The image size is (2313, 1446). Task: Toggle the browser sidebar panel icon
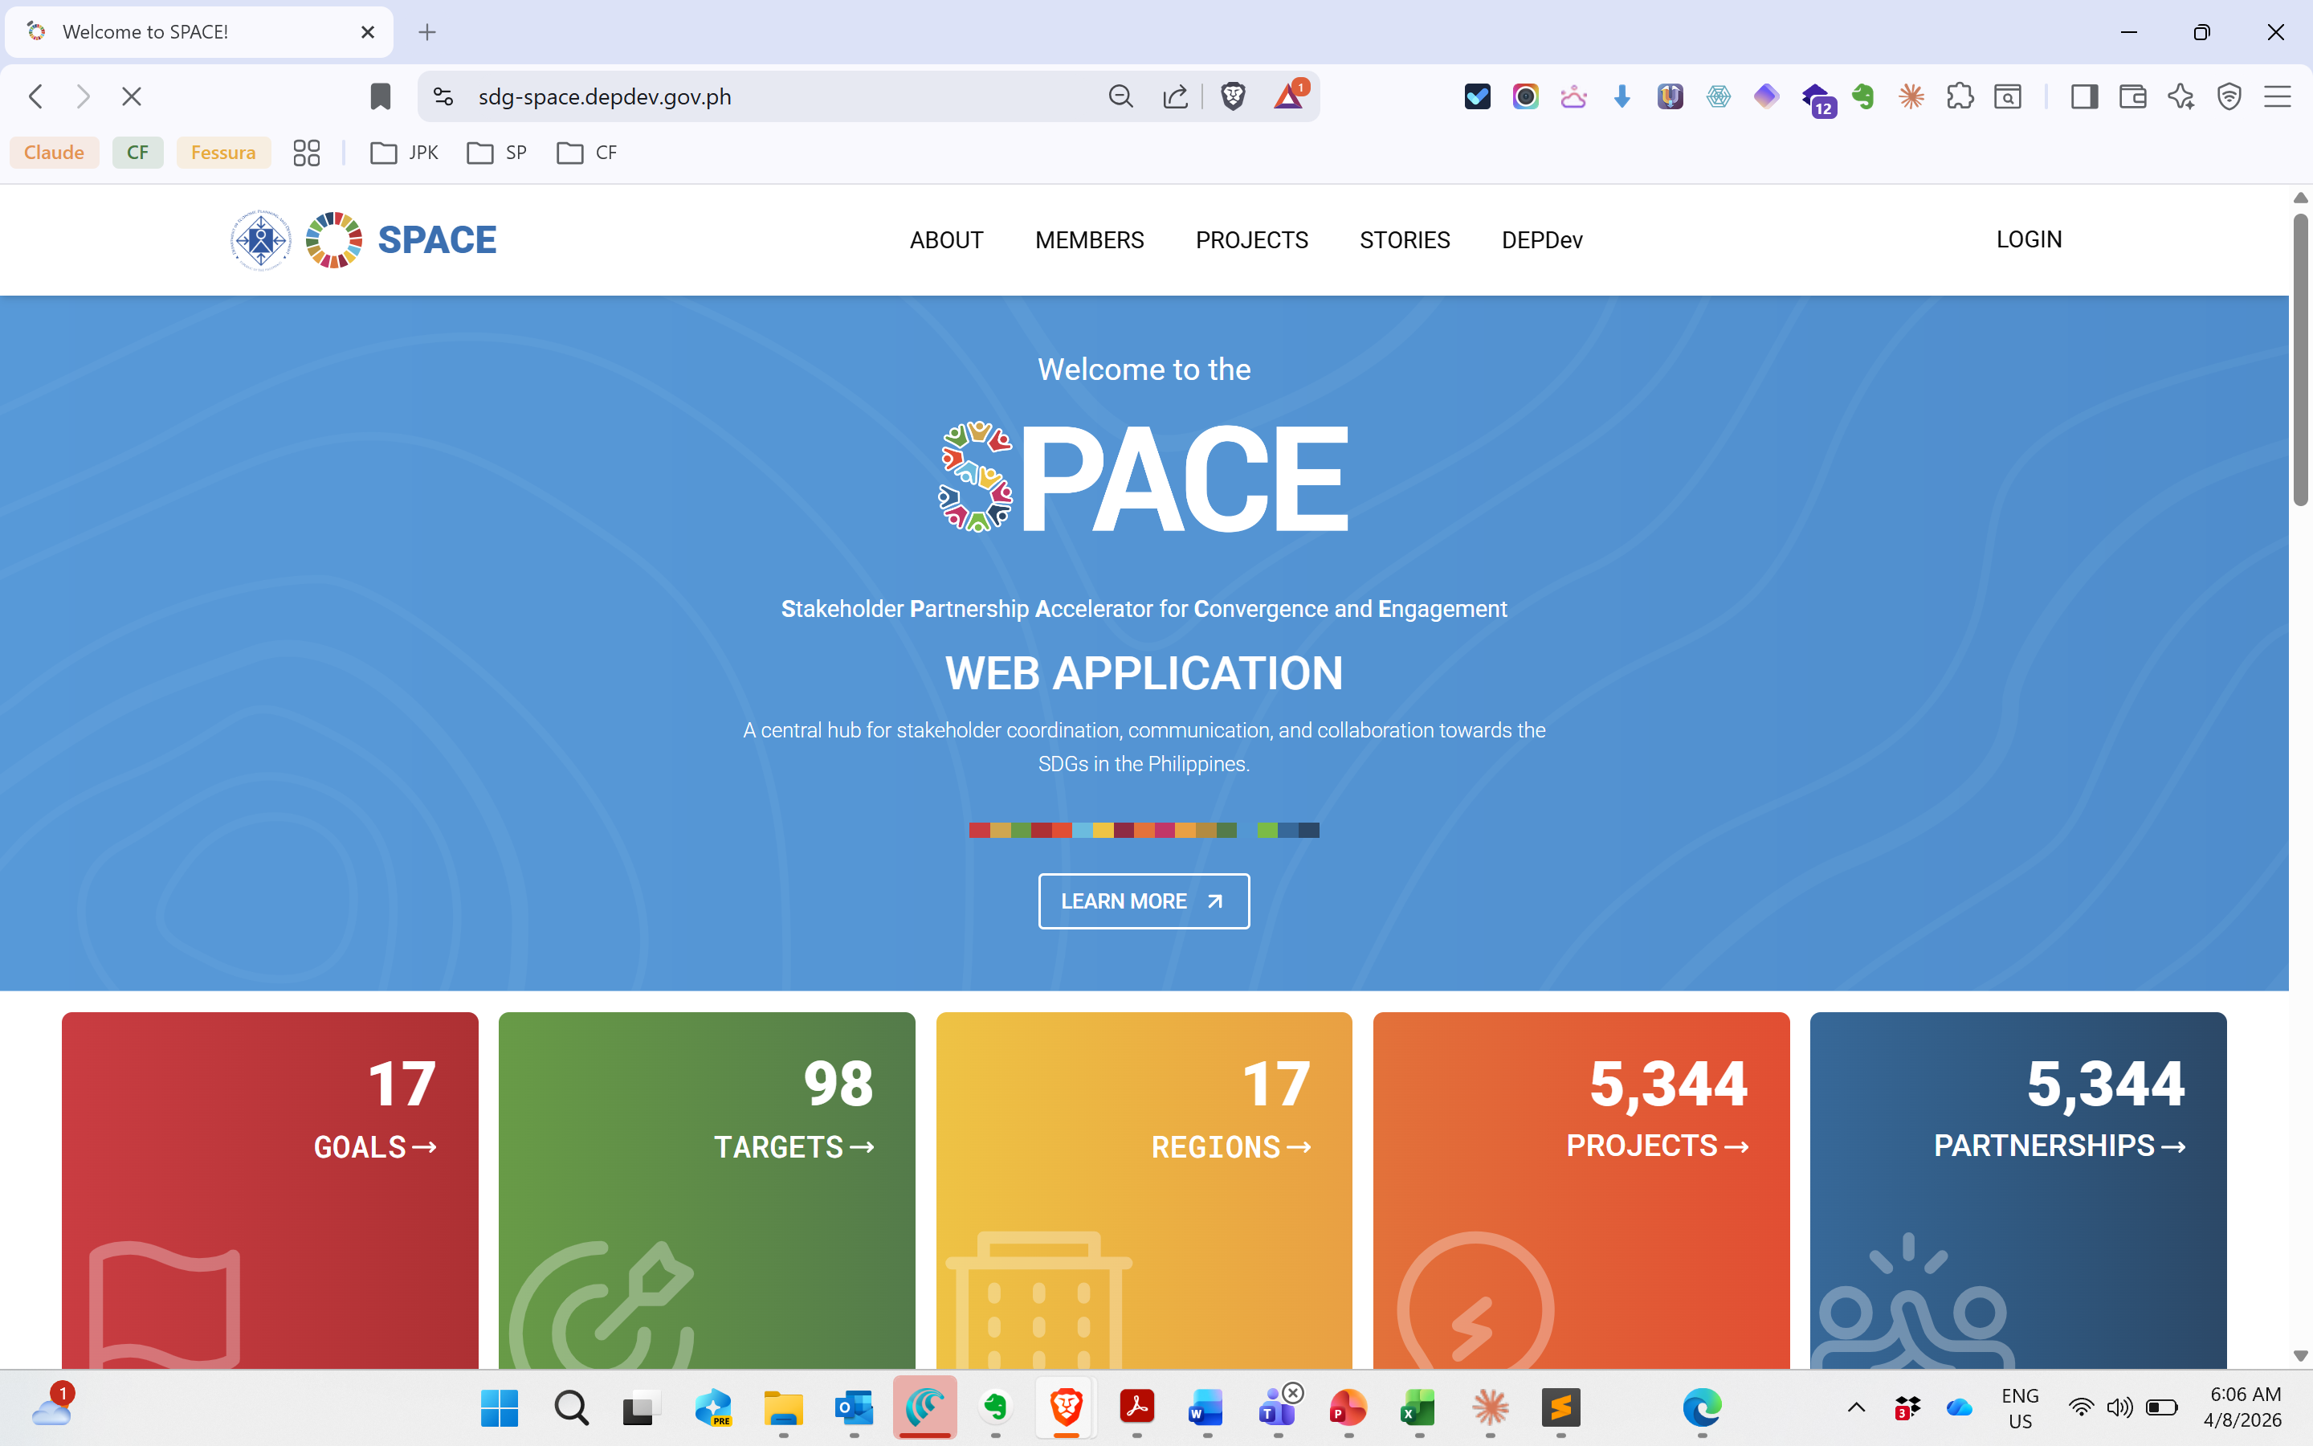coord(2083,96)
